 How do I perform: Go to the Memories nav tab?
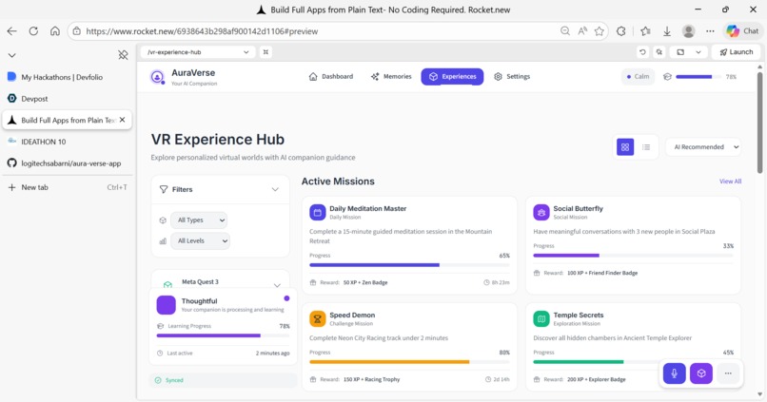pos(391,77)
